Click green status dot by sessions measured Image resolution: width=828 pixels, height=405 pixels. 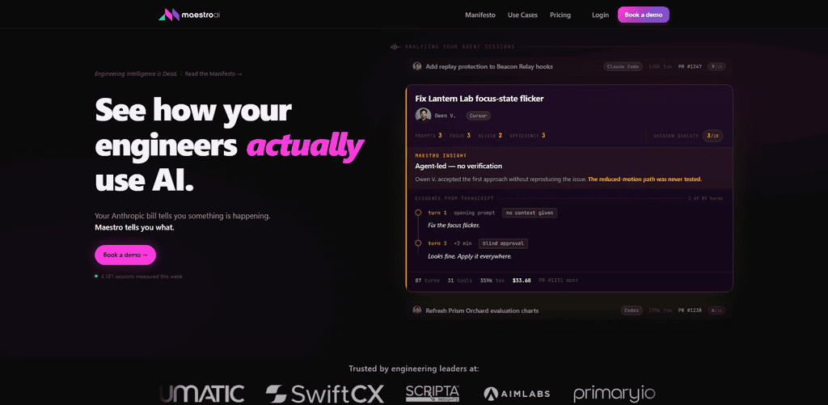[x=96, y=276]
